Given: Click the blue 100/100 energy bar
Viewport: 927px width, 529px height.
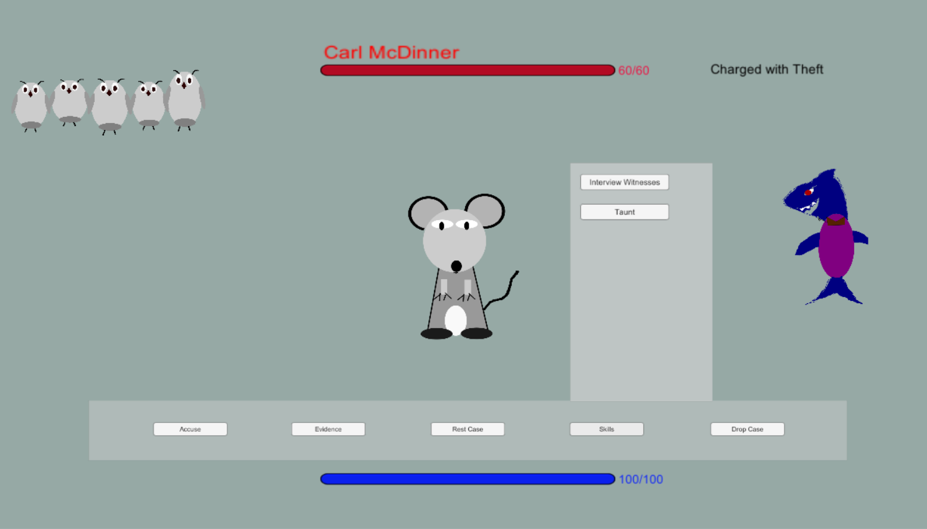Looking at the screenshot, I should pos(468,479).
